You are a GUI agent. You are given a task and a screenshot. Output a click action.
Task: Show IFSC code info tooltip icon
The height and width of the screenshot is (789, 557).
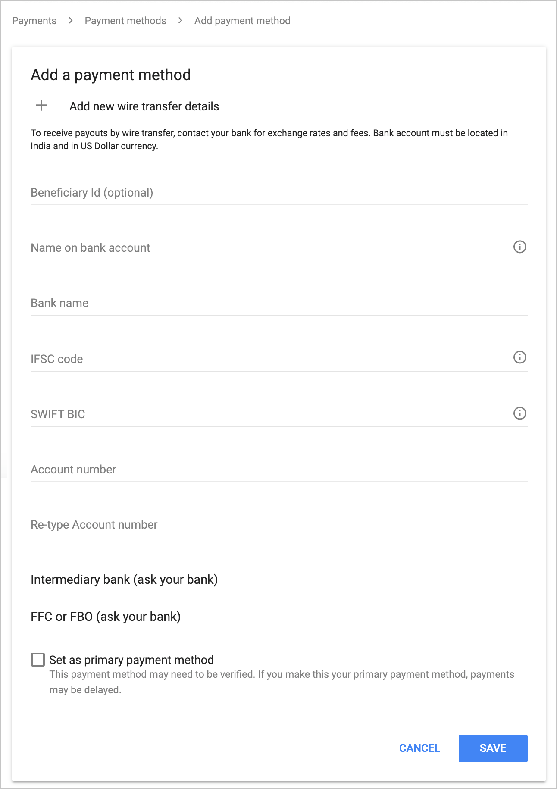tap(519, 357)
